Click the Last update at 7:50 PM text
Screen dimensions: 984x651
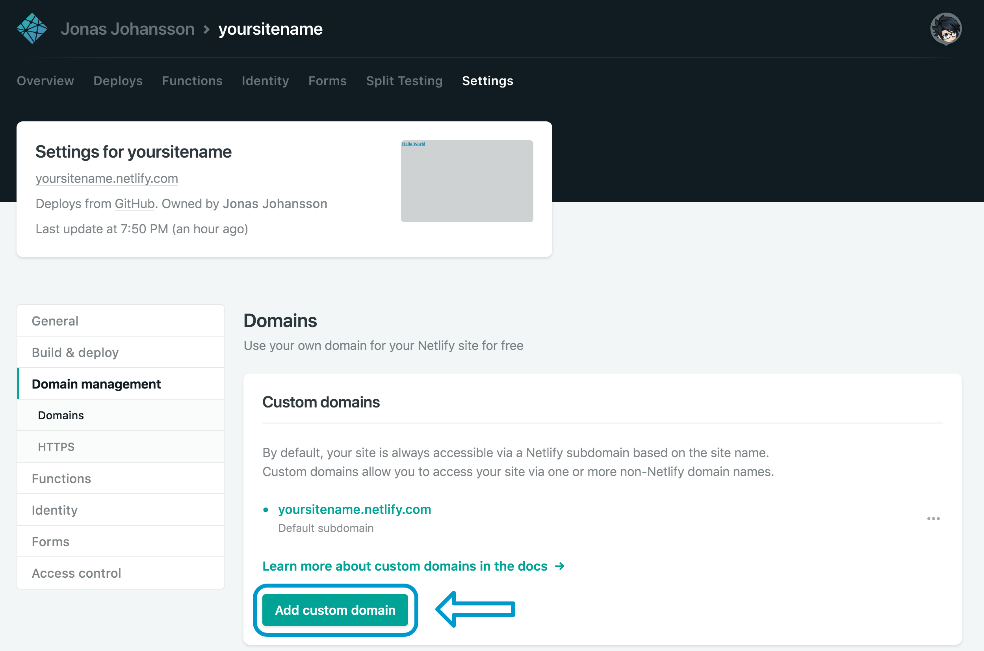click(x=141, y=229)
